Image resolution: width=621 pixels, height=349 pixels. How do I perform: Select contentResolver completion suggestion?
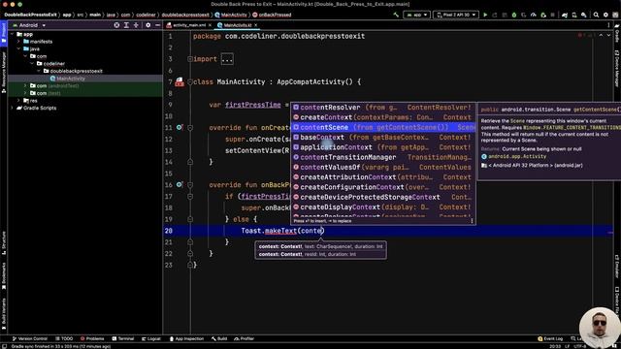(x=383, y=108)
